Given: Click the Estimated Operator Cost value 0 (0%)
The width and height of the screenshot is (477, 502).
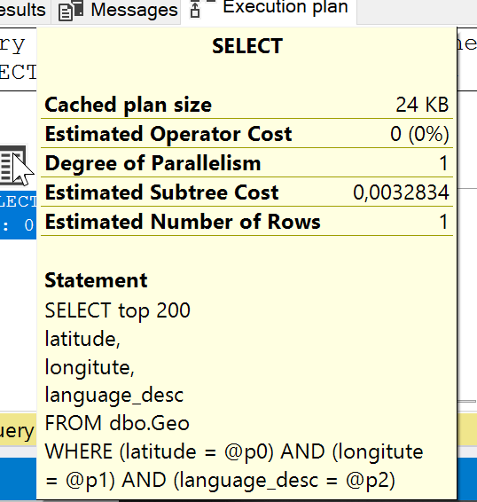Looking at the screenshot, I should click(419, 134).
